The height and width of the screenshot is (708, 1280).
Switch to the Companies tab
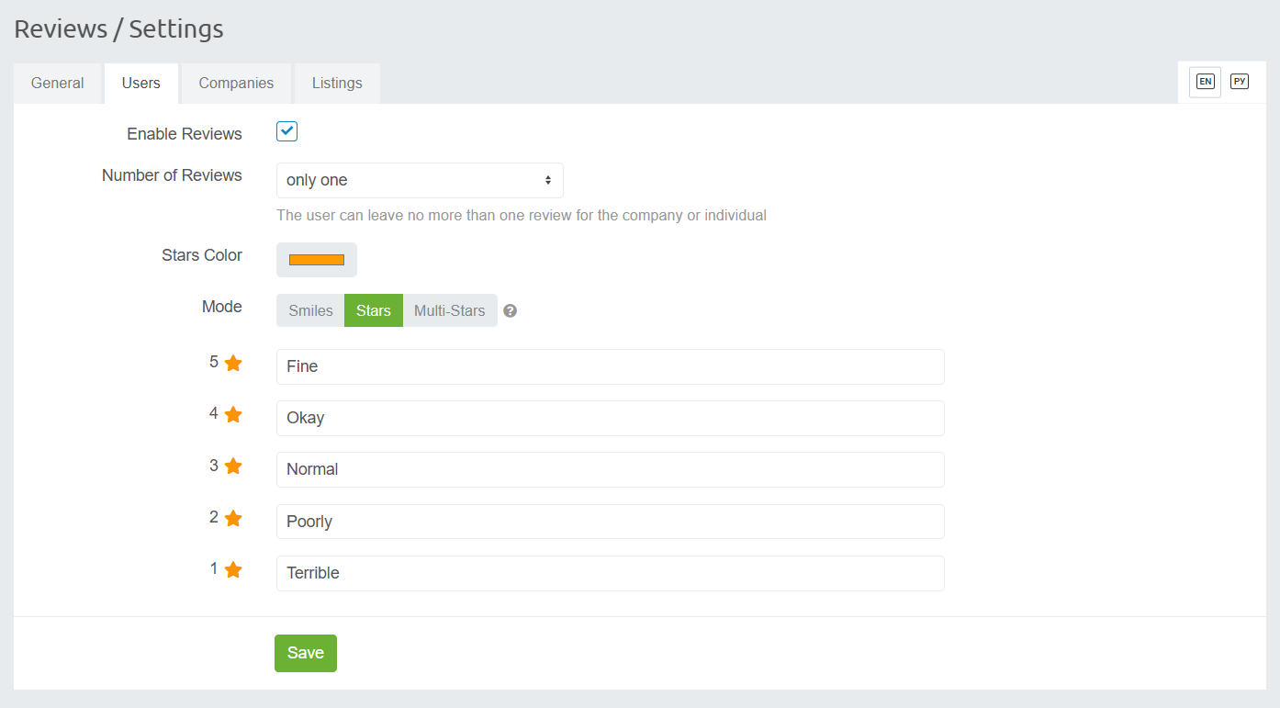236,84
